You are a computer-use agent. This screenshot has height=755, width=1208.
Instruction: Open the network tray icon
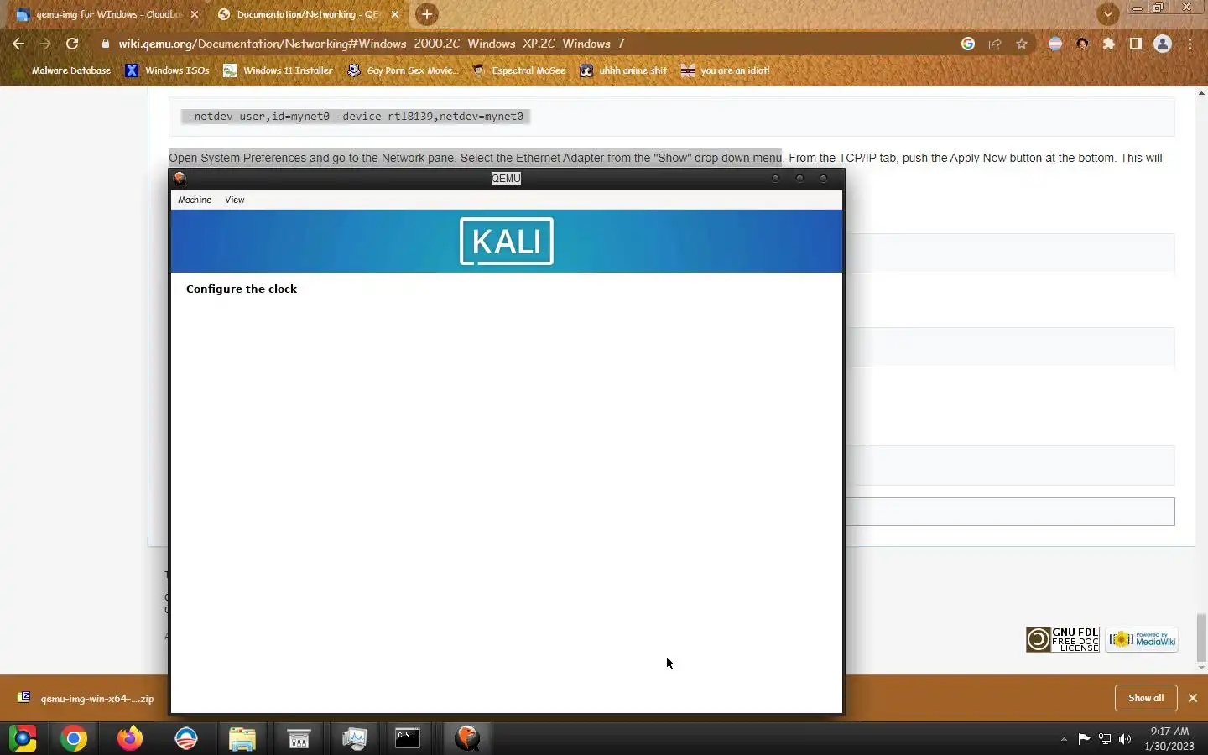click(x=1105, y=739)
